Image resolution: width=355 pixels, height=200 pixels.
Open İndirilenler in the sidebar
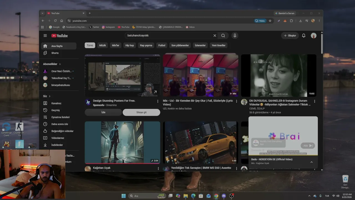[x=59, y=145]
